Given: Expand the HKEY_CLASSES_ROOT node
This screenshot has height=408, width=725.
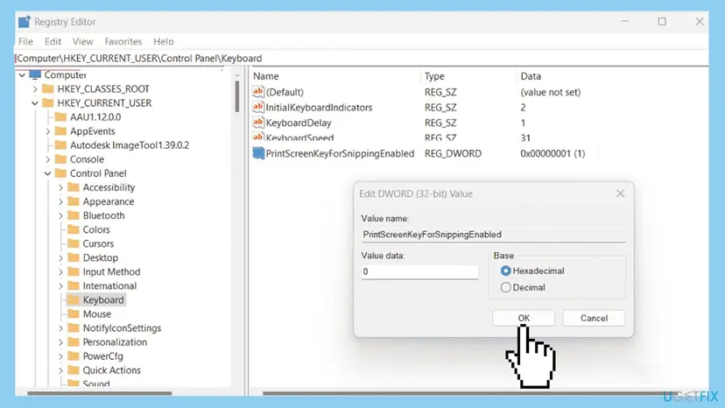Looking at the screenshot, I should (35, 88).
